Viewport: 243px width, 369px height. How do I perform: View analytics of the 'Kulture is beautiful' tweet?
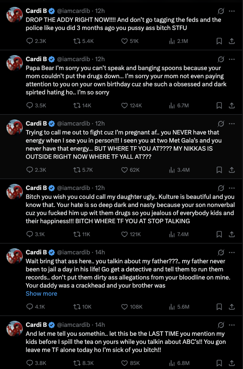pos(171,234)
